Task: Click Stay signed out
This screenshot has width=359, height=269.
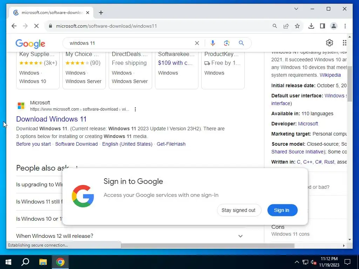Action: pyautogui.click(x=239, y=210)
